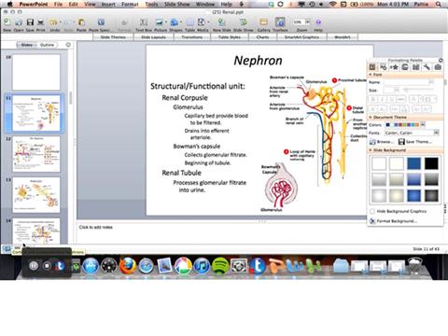This screenshot has height=336, width=448.
Task: Select the blank slide 10 thumbnail
Action: click(36, 72)
